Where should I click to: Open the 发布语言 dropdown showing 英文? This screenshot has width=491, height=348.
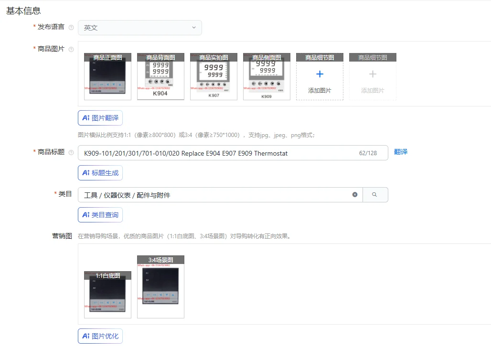tap(140, 28)
